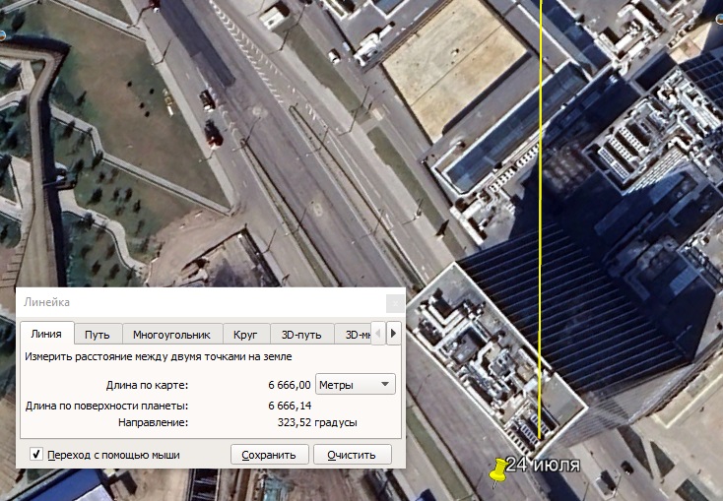723x501 pixels.
Task: Click the Длина по поверхности планеты label
Action: tap(107, 407)
